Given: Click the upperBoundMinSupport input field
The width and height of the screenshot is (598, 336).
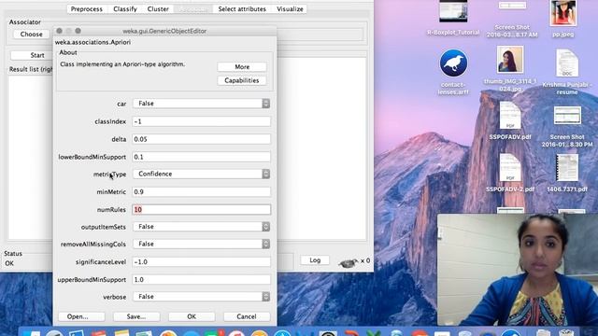Looking at the screenshot, I should point(202,279).
